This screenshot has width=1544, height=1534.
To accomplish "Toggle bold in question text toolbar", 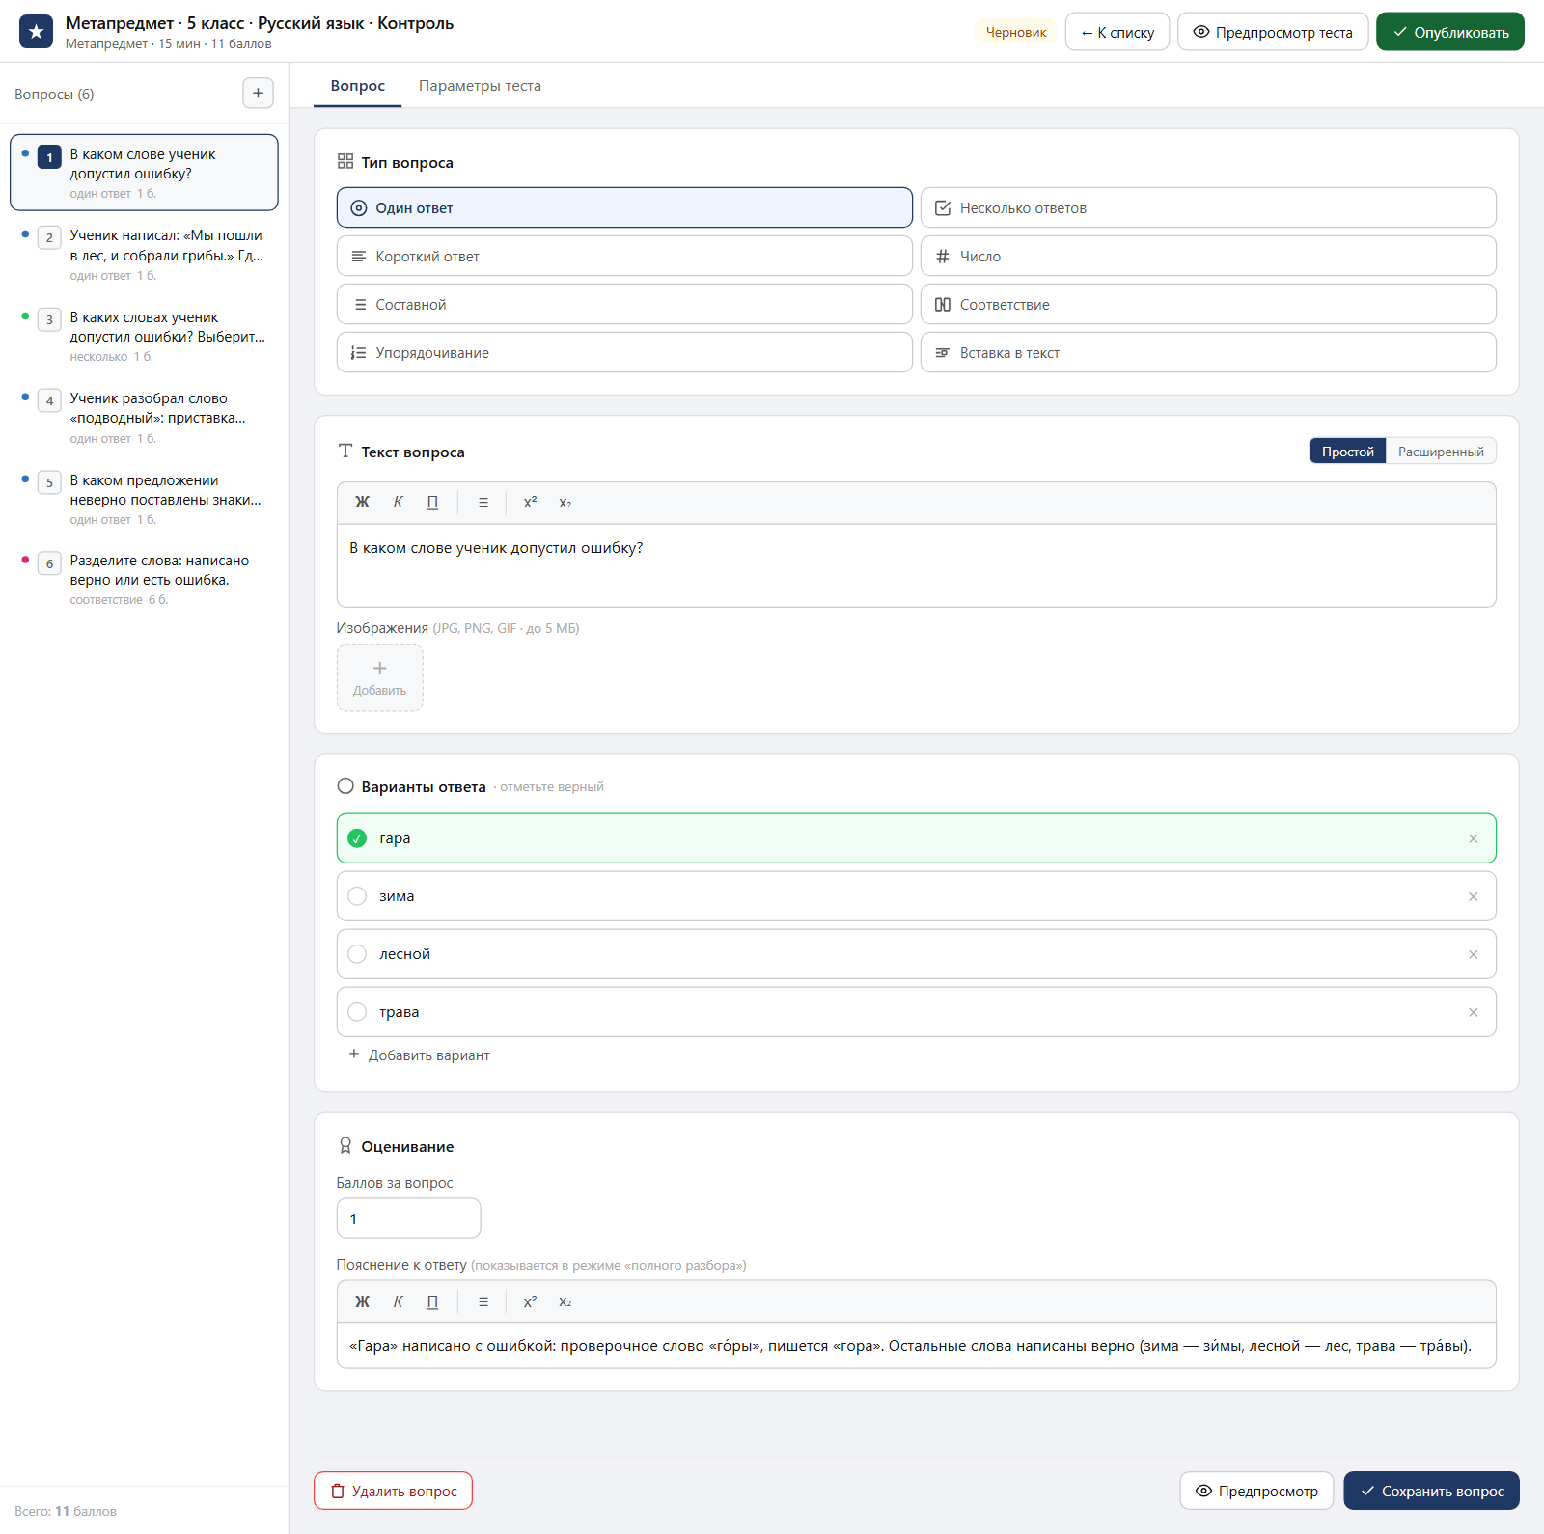I will (362, 503).
